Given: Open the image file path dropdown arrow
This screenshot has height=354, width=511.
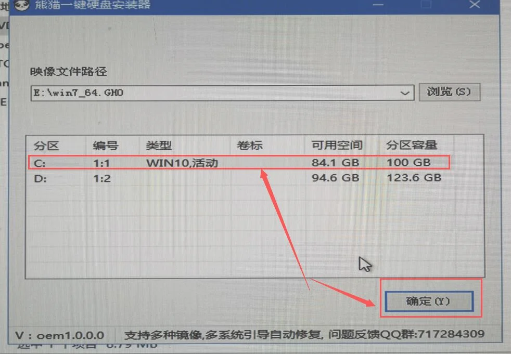Looking at the screenshot, I should pyautogui.click(x=404, y=93).
